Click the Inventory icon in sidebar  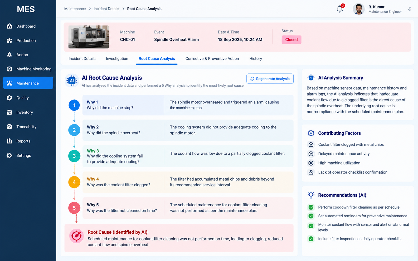pyautogui.click(x=9, y=112)
